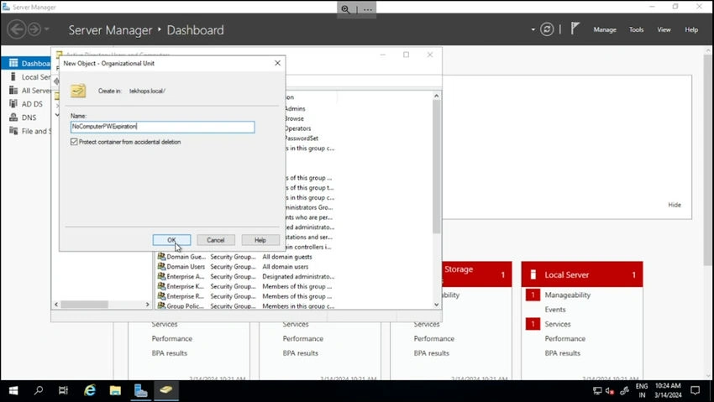Open the taskbar clock showing 10:24 AM
Screen dimensions: 714x402
click(668, 390)
